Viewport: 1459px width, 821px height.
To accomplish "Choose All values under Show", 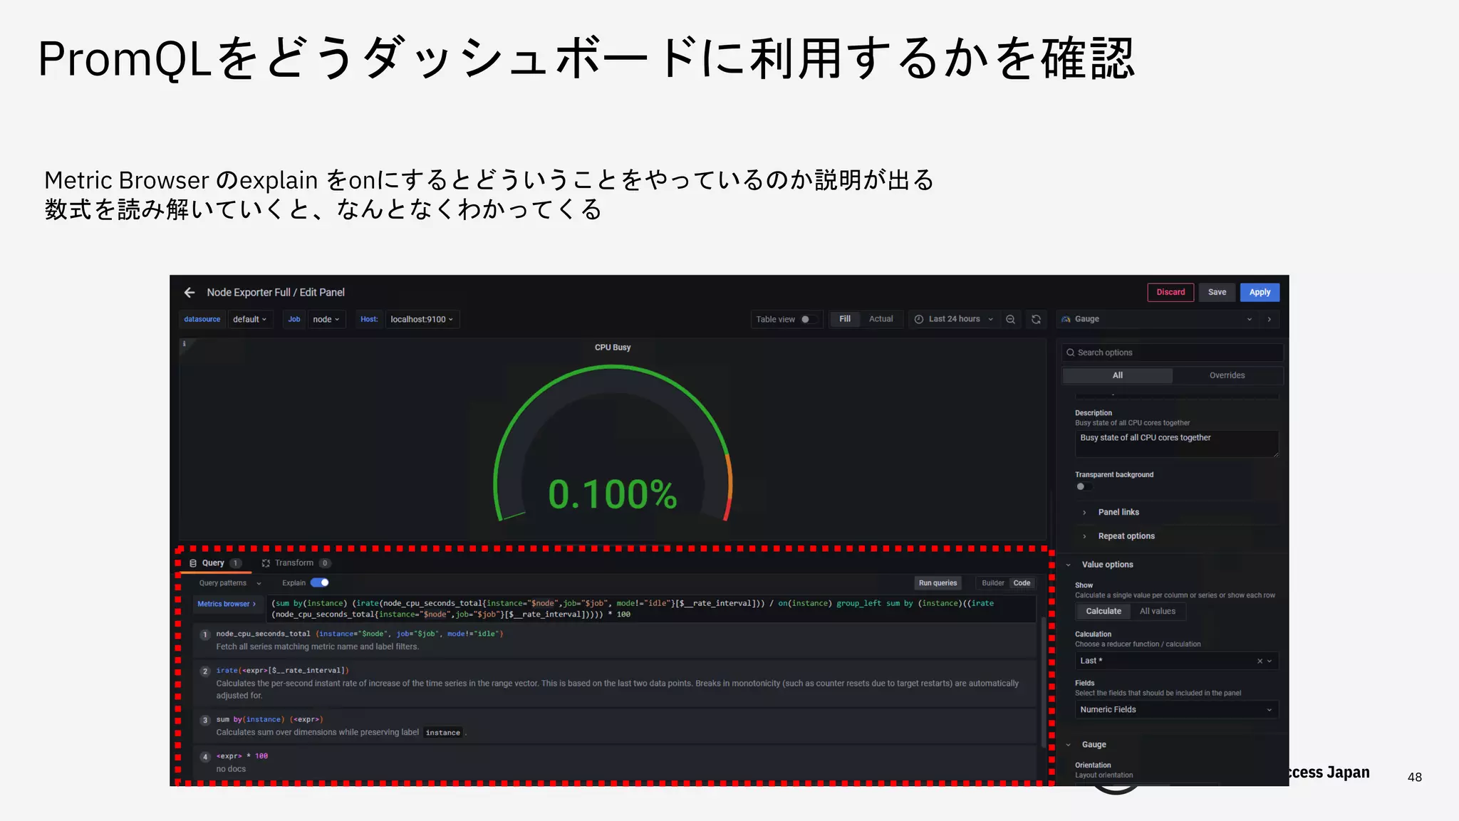I will (x=1158, y=612).
